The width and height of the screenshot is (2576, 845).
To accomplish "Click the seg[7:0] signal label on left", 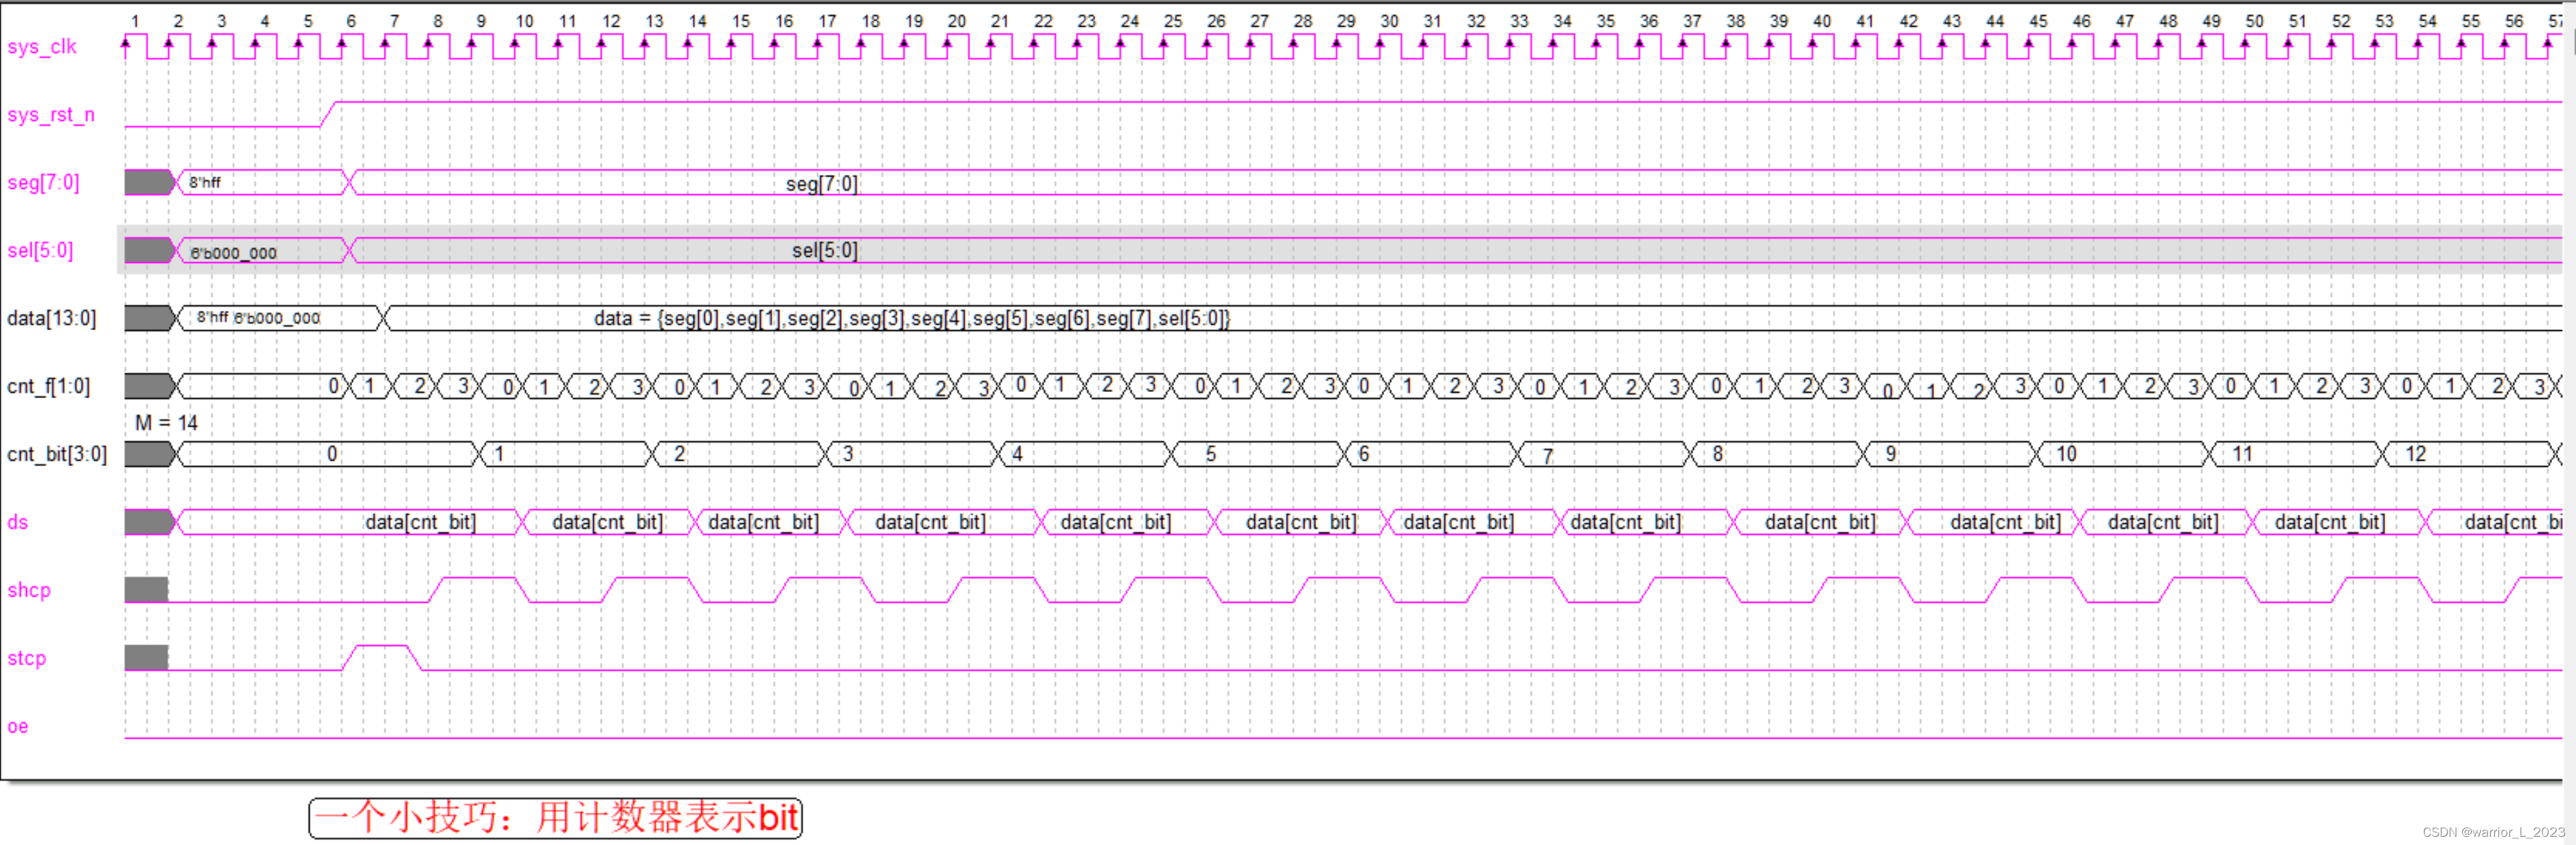I will tap(43, 182).
